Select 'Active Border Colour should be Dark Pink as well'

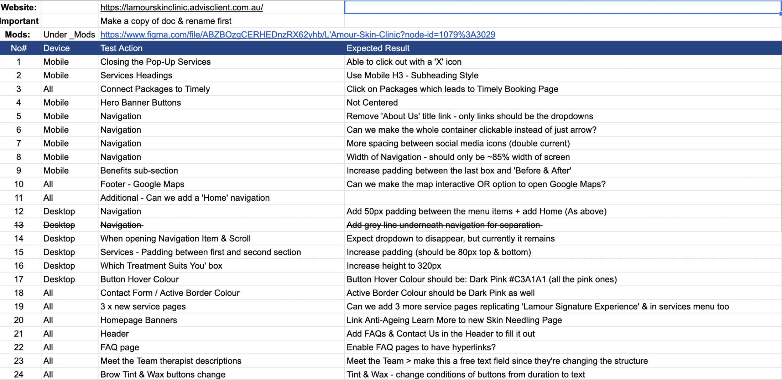[x=563, y=293]
